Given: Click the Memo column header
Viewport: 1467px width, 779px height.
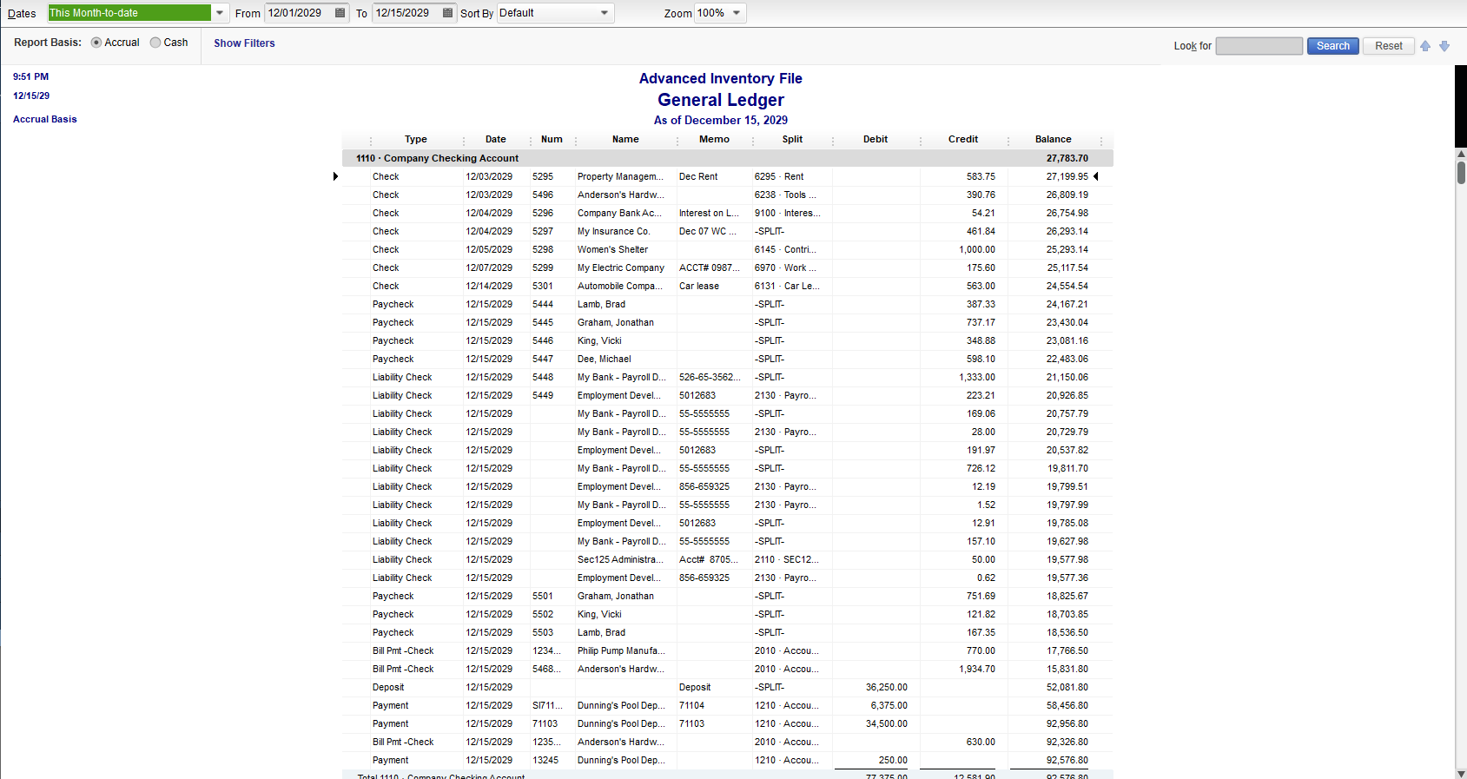Looking at the screenshot, I should coord(714,139).
